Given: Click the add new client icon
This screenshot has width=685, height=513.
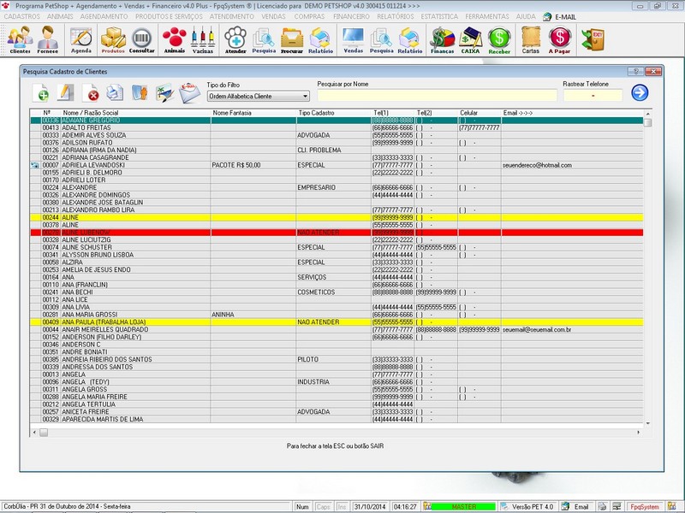Looking at the screenshot, I should tap(41, 92).
